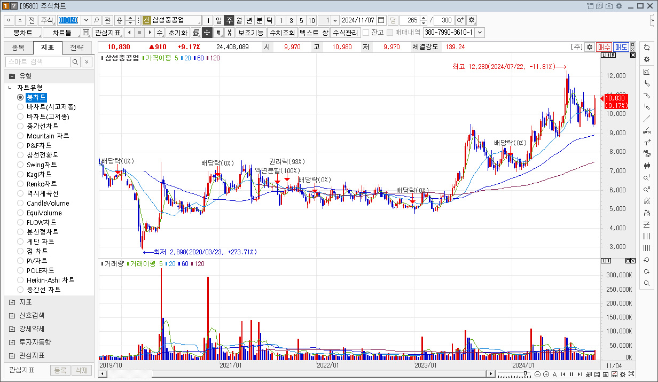
Task: Open the 수식관리 button
Action: tap(345, 33)
